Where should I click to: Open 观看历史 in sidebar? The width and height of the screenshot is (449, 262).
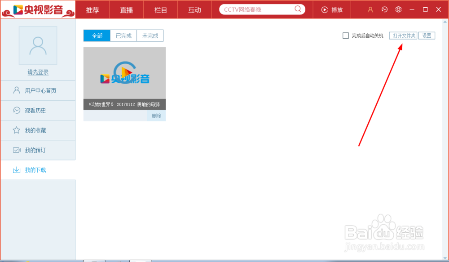pos(38,111)
